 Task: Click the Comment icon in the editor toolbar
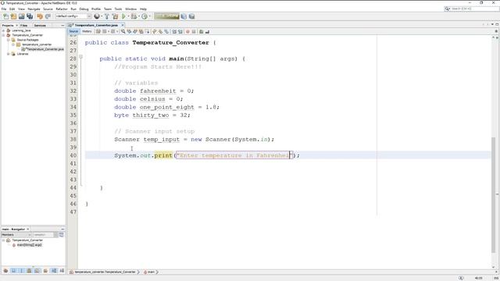point(202,31)
